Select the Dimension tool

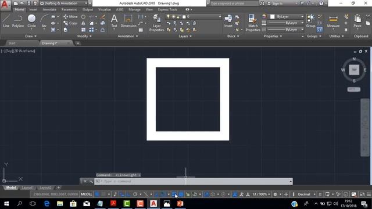(x=128, y=21)
